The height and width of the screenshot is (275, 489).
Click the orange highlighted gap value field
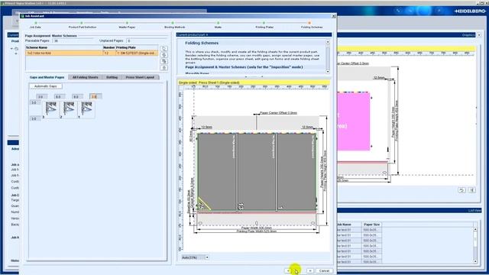click(x=96, y=97)
